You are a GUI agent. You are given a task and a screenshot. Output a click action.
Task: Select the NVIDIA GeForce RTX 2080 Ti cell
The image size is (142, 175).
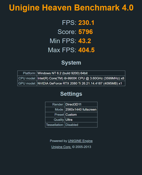(81, 83)
